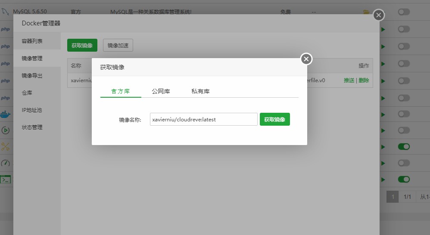Image resolution: width=430 pixels, height=235 pixels.
Task: Click the 名称 column header
Action: click(76, 65)
